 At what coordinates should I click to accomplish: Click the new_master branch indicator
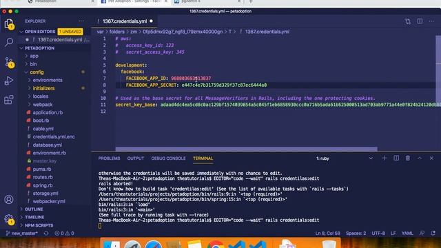22,233
